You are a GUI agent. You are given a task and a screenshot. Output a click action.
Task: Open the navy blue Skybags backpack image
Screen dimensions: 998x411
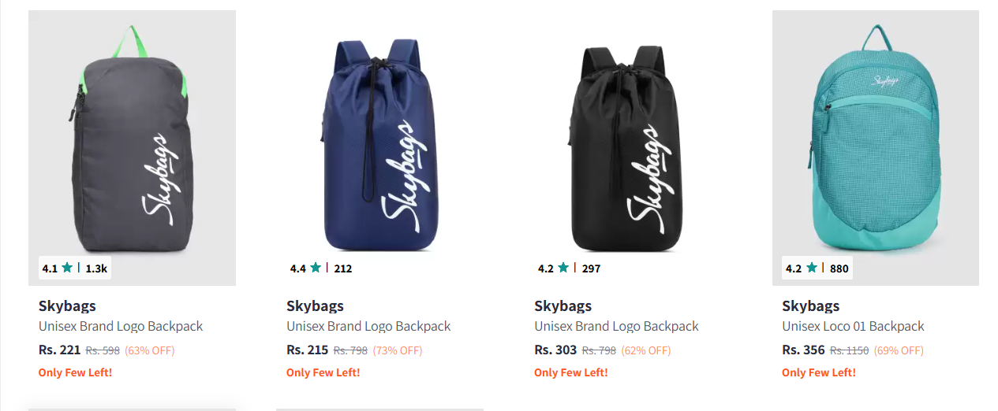coord(380,148)
